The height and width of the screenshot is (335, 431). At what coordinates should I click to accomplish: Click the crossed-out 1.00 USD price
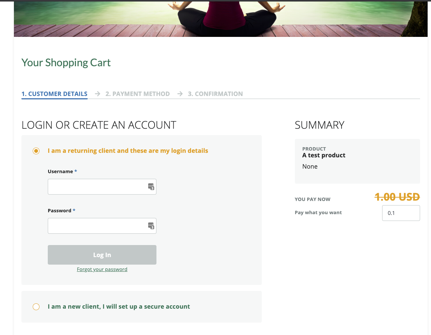click(x=397, y=197)
